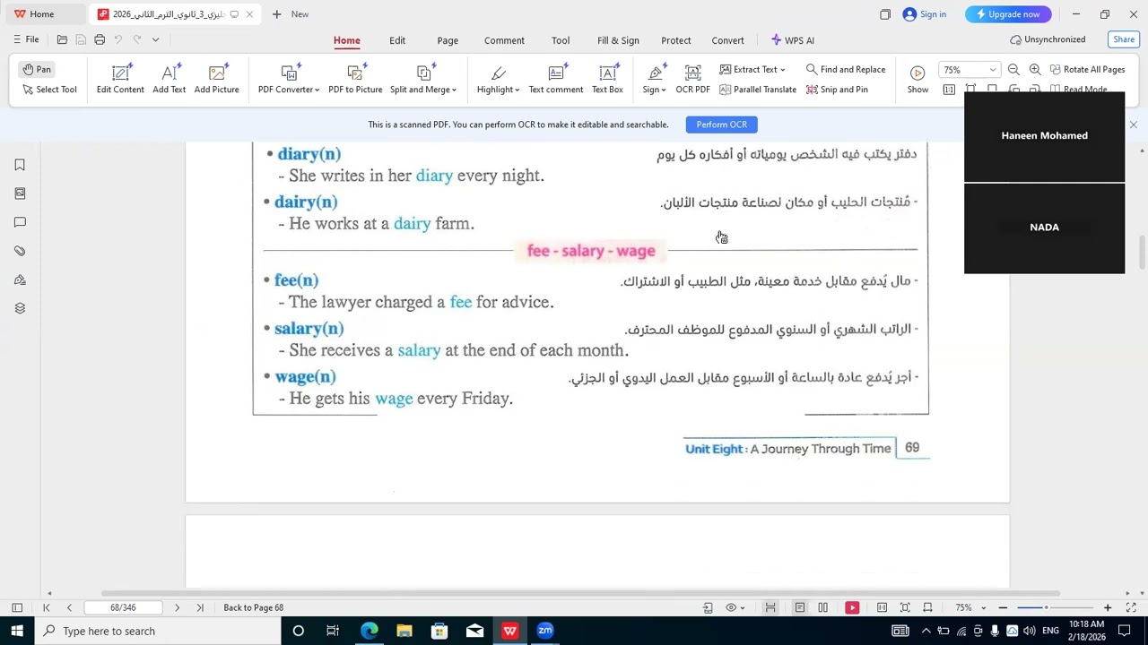Open the comments sidebar panel
1148x645 pixels.
[x=20, y=222]
